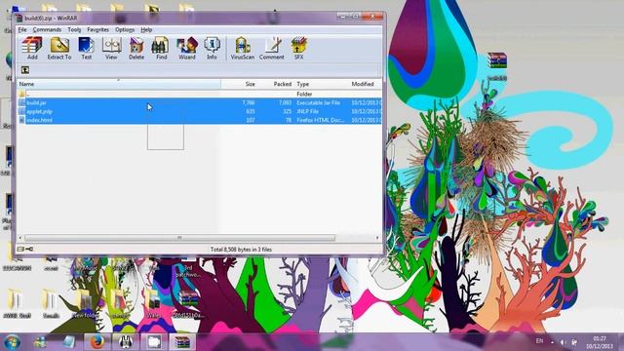Click the volume icon in system tray
The height and width of the screenshot is (351, 624).
[x=563, y=342]
